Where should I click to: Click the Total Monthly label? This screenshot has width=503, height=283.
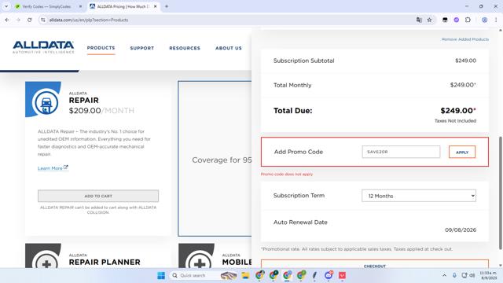pos(292,85)
